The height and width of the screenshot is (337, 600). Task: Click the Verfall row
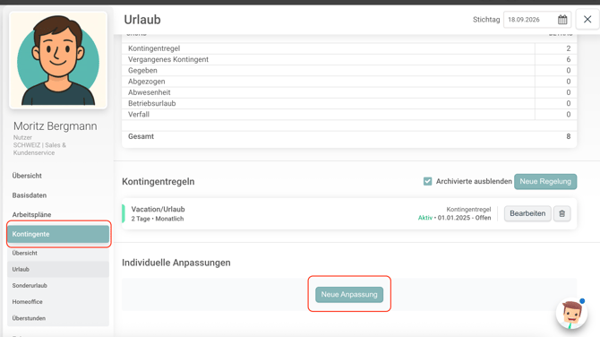coord(349,115)
